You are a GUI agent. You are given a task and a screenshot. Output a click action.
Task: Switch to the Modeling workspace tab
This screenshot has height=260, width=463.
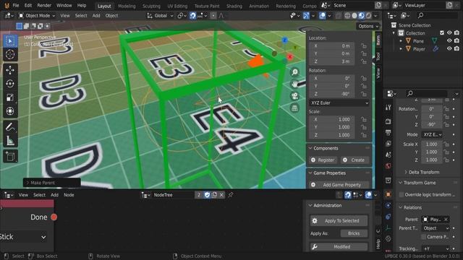127,6
